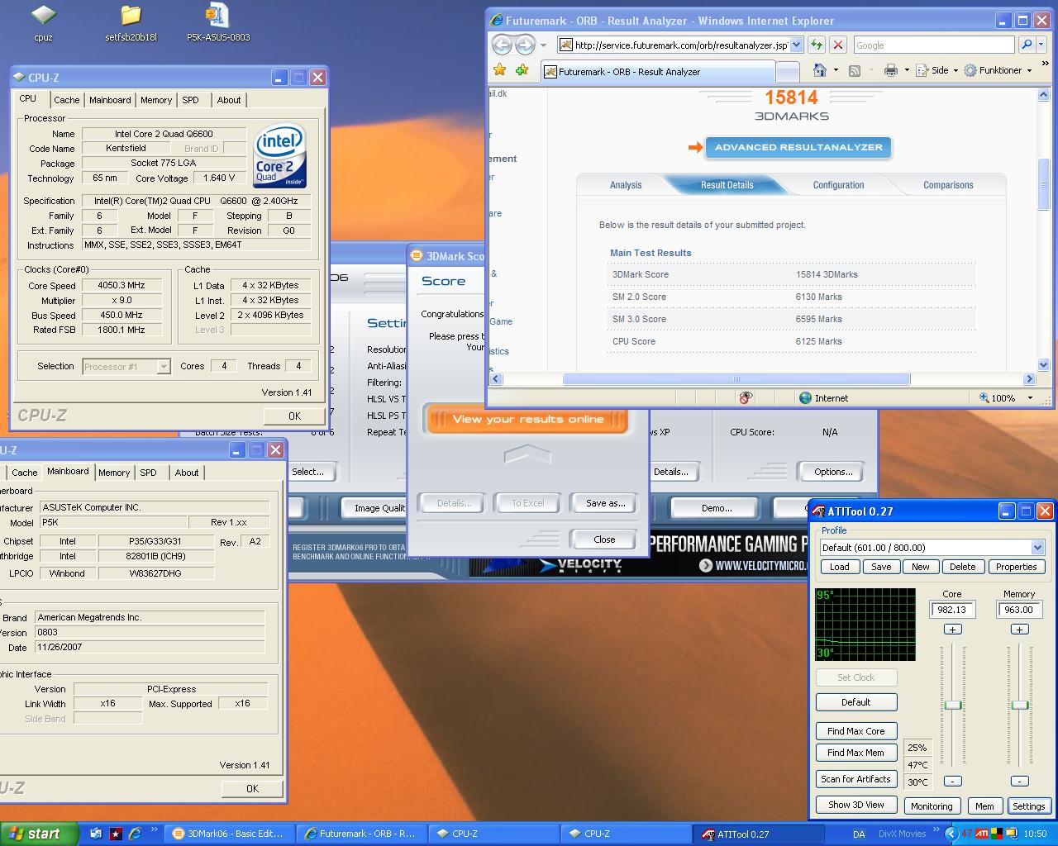The width and height of the screenshot is (1058, 846).
Task: Click Add to Favorites icon in IE
Action: click(522, 70)
